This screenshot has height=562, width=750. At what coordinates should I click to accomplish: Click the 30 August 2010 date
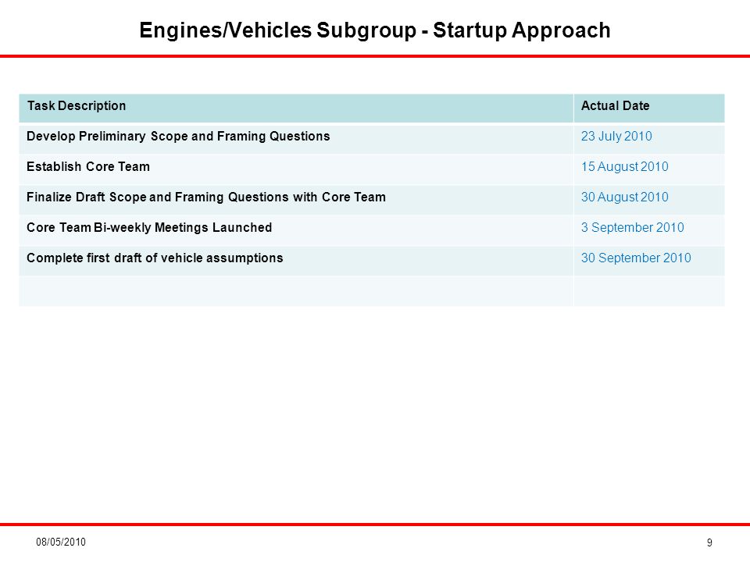click(625, 197)
